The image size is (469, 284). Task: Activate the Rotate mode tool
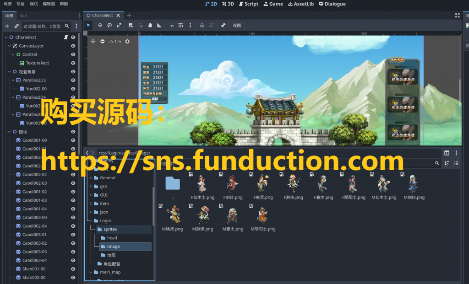109,25
